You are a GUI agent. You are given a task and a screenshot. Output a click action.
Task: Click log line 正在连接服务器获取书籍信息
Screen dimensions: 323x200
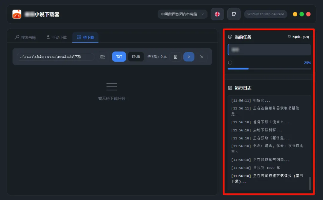(265, 111)
